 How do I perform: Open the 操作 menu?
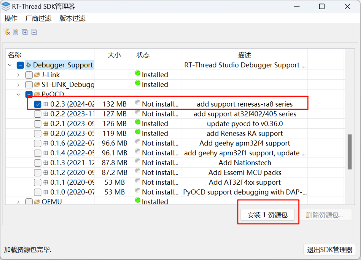point(11,19)
